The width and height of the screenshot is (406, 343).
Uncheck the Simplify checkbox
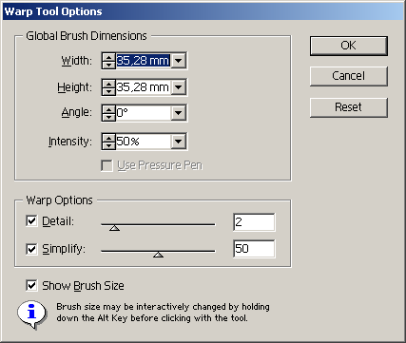pyautogui.click(x=31, y=249)
